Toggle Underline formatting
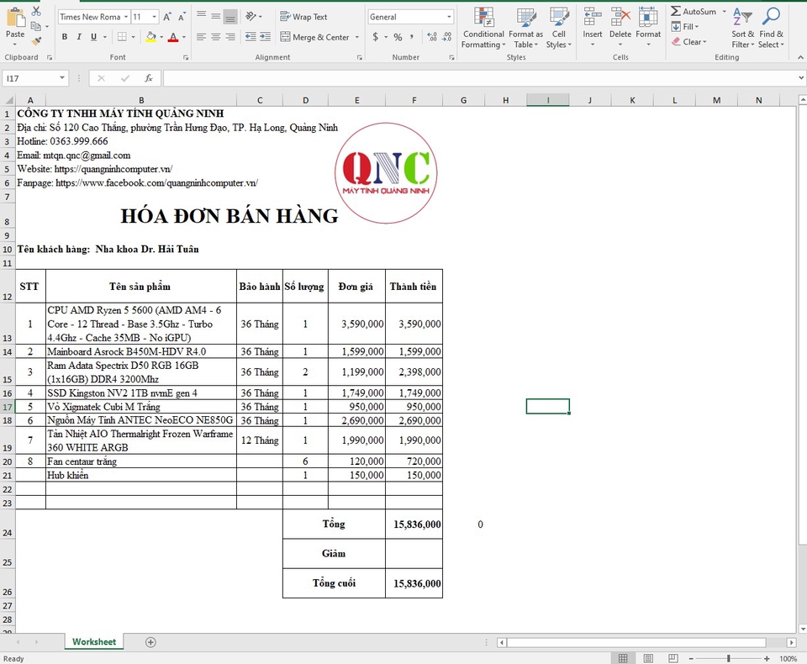The image size is (807, 664). click(x=93, y=36)
